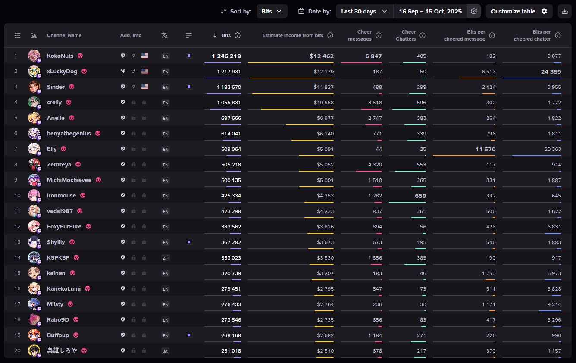
Task: Click the vedal987 avatar thumbnail
Action: tap(34, 211)
